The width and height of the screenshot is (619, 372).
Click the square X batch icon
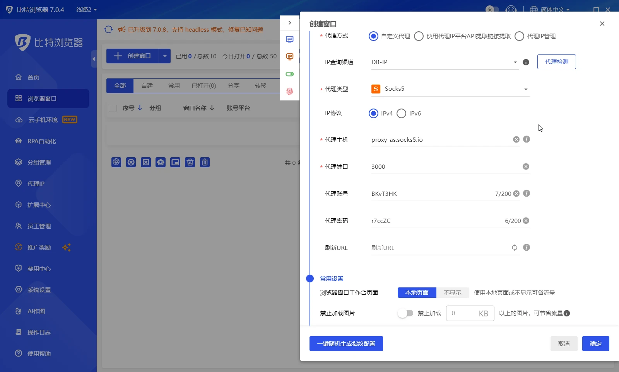pyautogui.click(x=146, y=162)
